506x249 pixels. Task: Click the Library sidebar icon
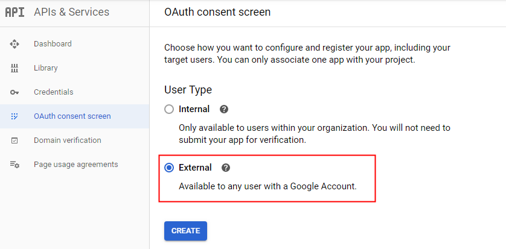click(x=14, y=68)
